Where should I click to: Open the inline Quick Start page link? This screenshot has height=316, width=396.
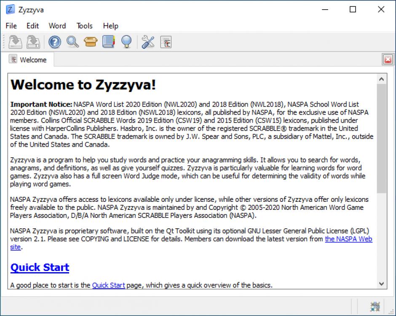pos(109,285)
